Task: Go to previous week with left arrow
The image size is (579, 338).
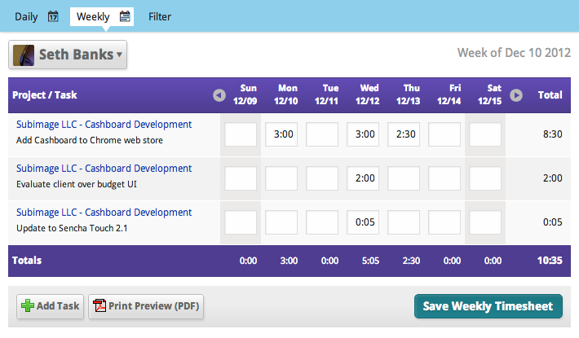Action: 219,95
